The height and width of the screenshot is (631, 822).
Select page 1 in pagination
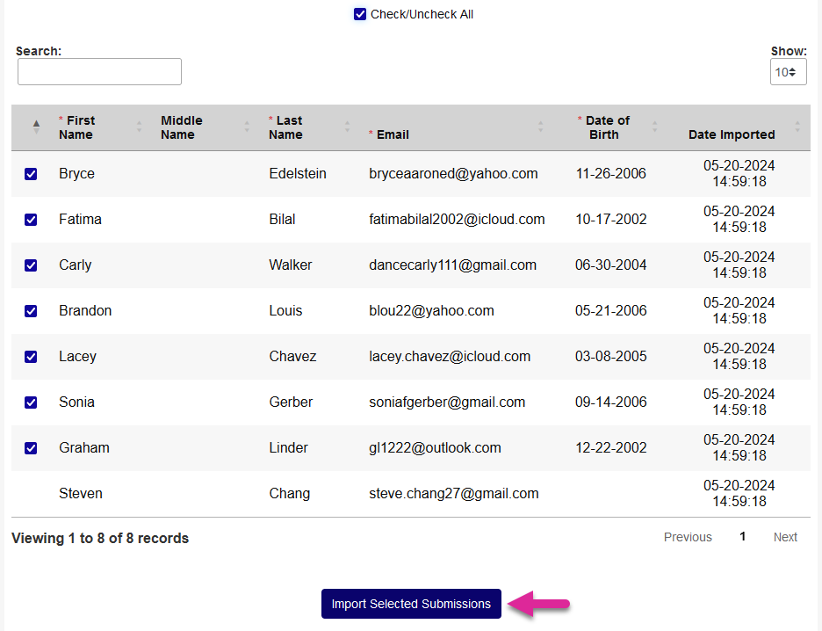(x=742, y=537)
